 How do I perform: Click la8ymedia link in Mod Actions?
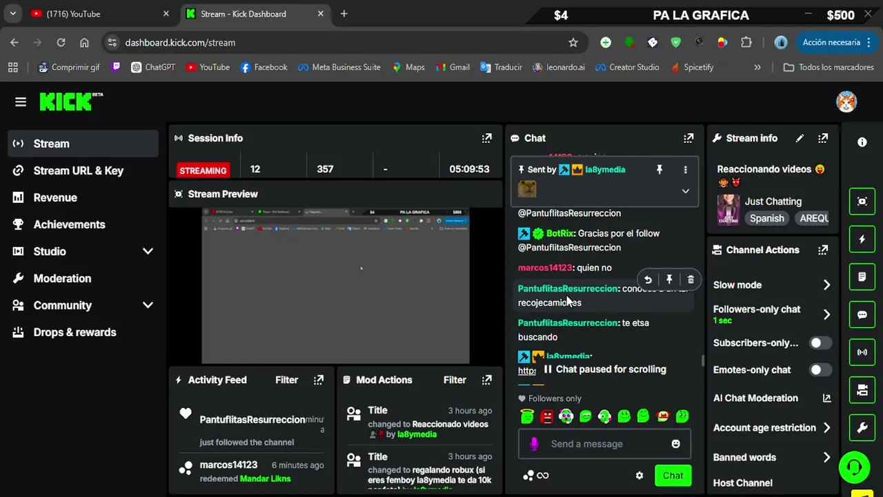click(417, 434)
